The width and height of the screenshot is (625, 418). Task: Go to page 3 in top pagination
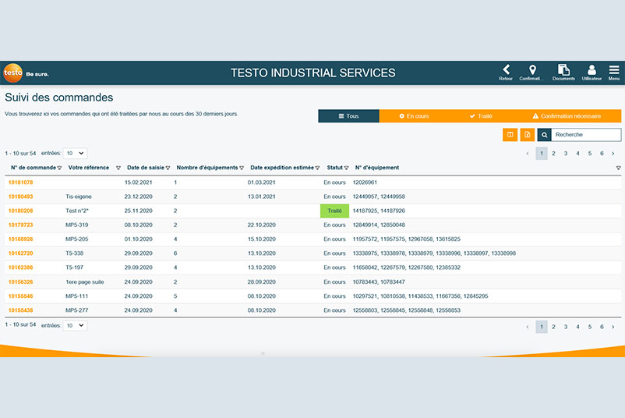click(x=566, y=153)
